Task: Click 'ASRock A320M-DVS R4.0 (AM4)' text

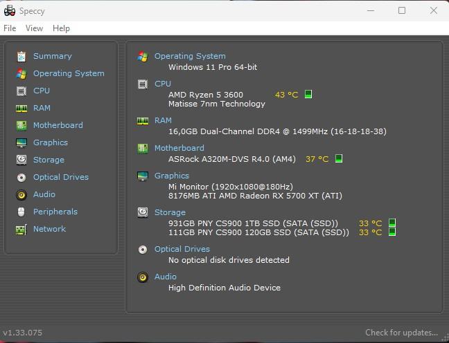Action: pos(232,159)
